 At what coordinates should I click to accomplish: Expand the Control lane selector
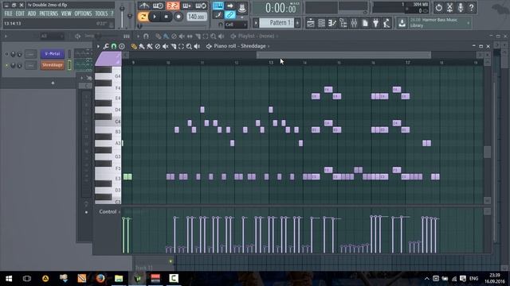110,212
